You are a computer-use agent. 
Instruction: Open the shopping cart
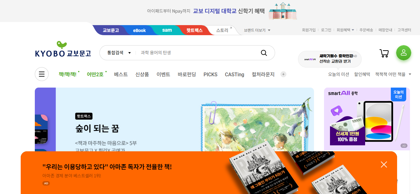384,53
